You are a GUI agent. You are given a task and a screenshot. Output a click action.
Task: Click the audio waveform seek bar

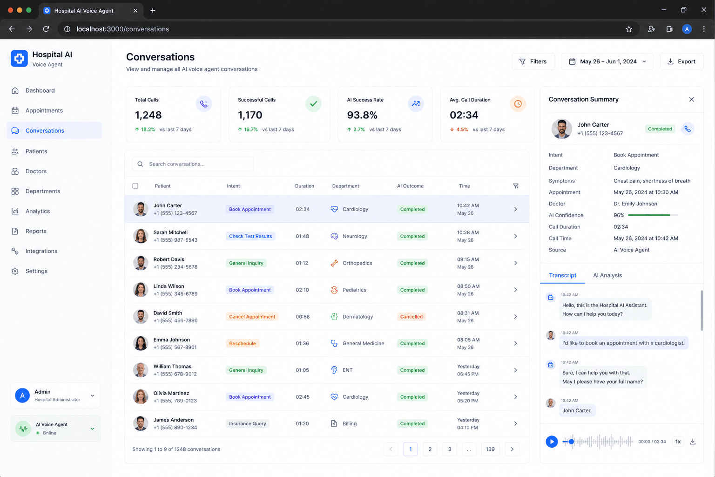coord(598,442)
